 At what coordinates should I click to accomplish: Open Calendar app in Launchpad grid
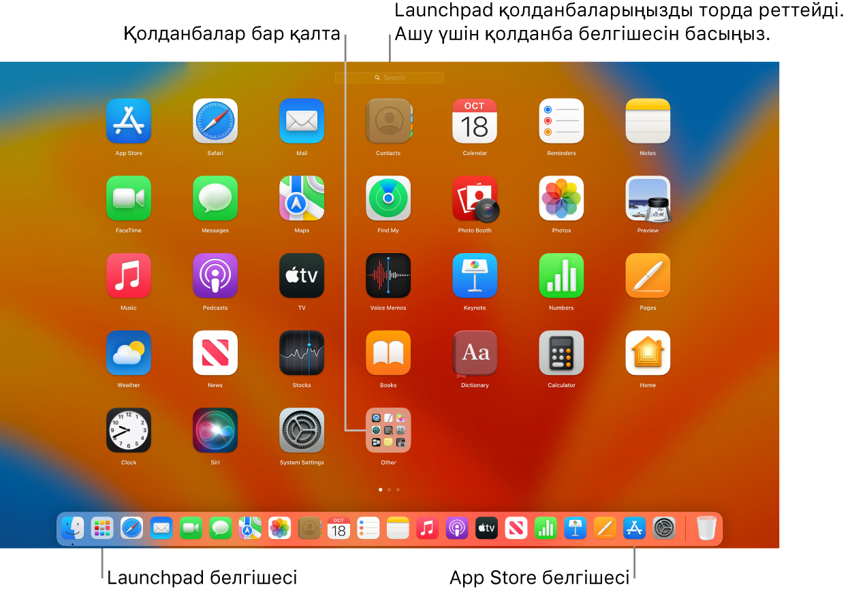pyautogui.click(x=475, y=121)
